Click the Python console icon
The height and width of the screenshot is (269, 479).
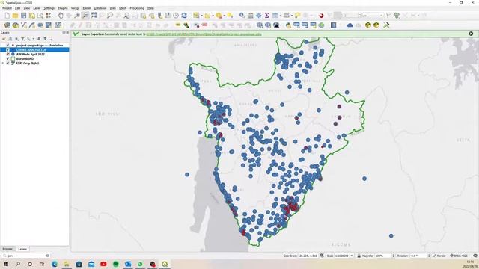288,25
